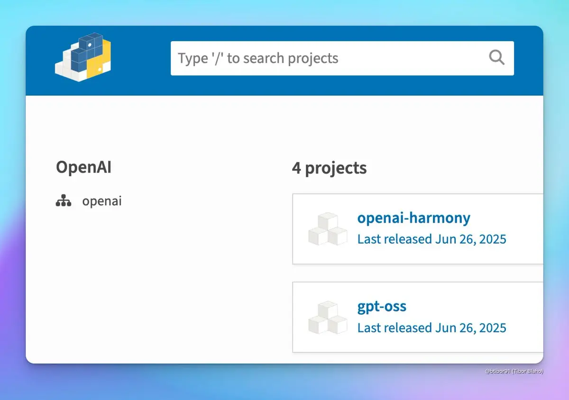This screenshot has width=569, height=400.
Task: Click the gpt-oss package cubes icon
Action: click(328, 318)
